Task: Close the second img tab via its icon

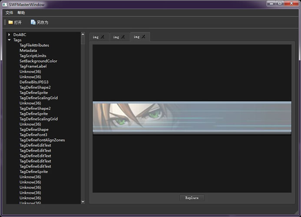Action: 123,37
